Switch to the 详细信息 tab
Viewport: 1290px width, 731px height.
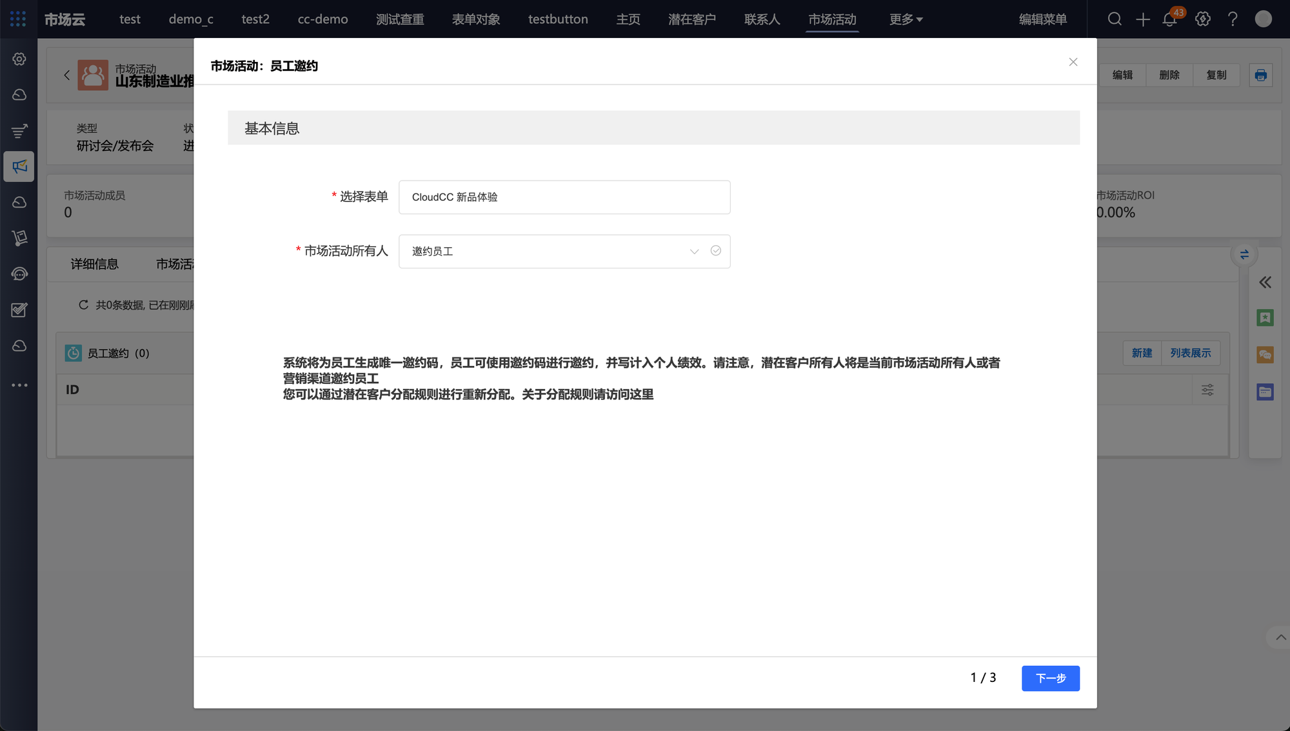click(94, 264)
